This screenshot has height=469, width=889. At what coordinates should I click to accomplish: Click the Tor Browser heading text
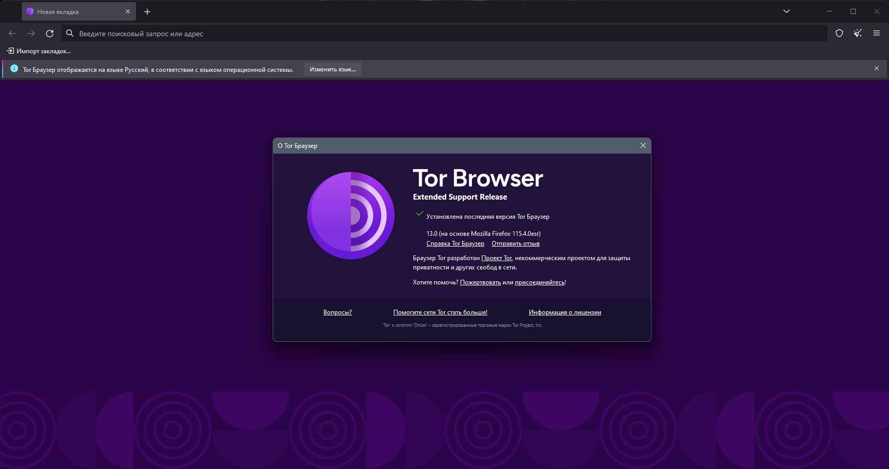478,178
